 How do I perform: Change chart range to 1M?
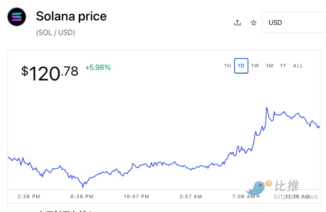coord(270,66)
